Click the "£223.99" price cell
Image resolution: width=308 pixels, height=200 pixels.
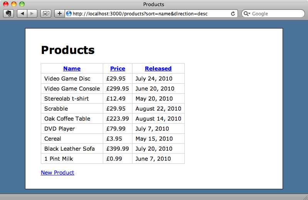[118, 119]
